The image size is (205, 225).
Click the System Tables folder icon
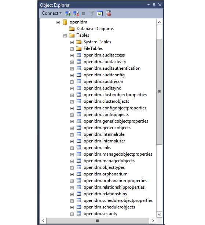click(78, 42)
